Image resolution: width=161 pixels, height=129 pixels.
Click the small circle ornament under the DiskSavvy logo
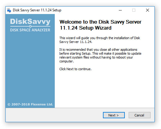30,26
